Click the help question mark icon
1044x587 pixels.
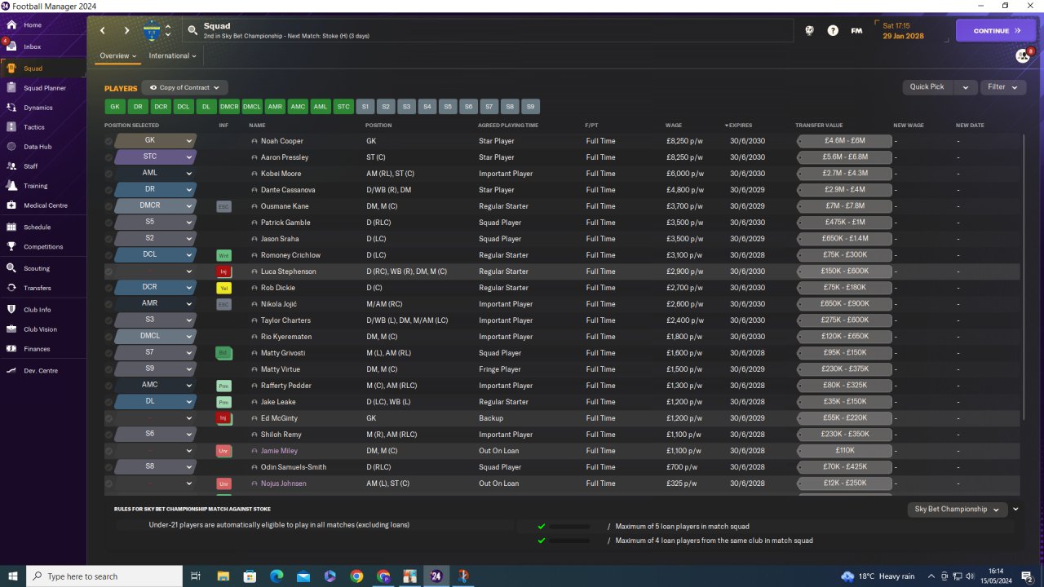833,30
